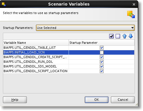The height and width of the screenshot is (111, 143).
Task: Uncheck UTIL_GENDDL_CREATE_SCRIPT startup parameter checkbox
Action: coord(102,57)
